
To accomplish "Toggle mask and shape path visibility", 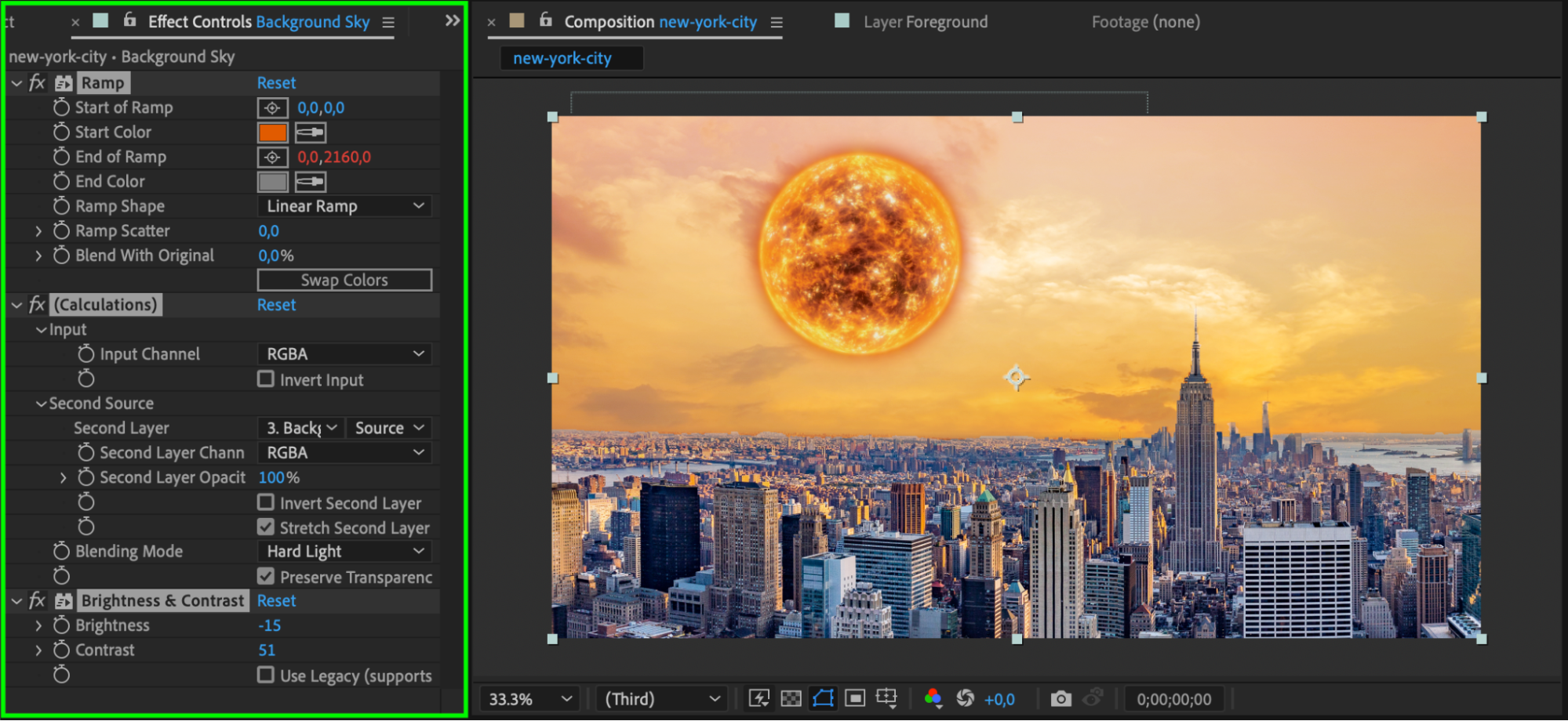I will pyautogui.click(x=823, y=698).
